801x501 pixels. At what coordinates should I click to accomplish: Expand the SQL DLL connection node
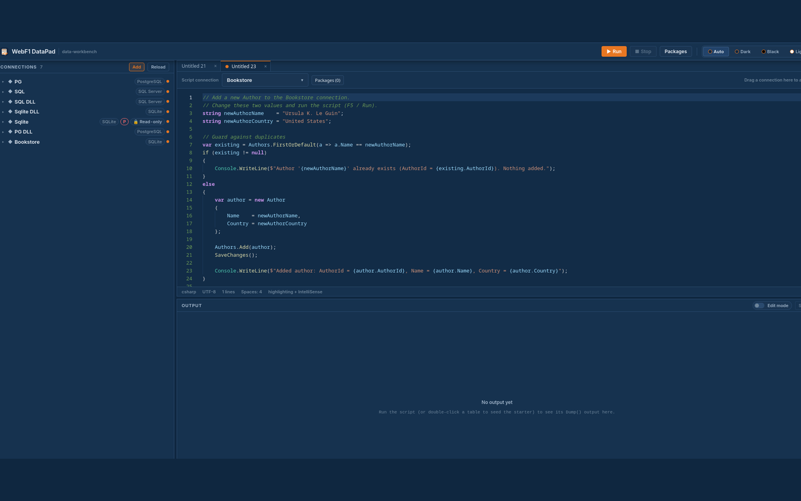[x=3, y=102]
